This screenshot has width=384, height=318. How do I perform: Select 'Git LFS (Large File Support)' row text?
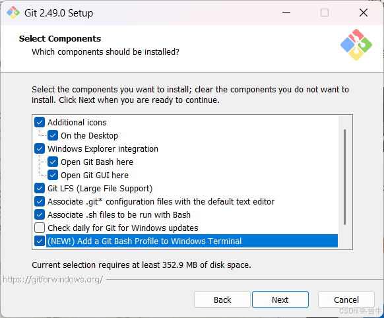coord(100,188)
